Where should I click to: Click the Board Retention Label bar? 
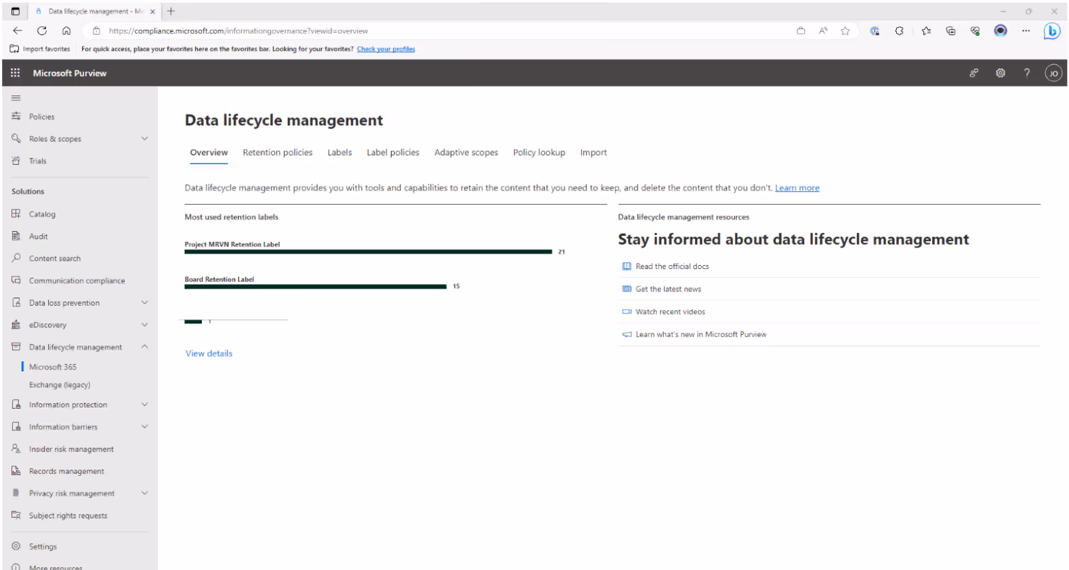coord(316,287)
